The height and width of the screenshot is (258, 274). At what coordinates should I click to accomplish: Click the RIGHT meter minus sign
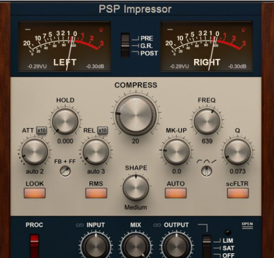(x=170, y=29)
